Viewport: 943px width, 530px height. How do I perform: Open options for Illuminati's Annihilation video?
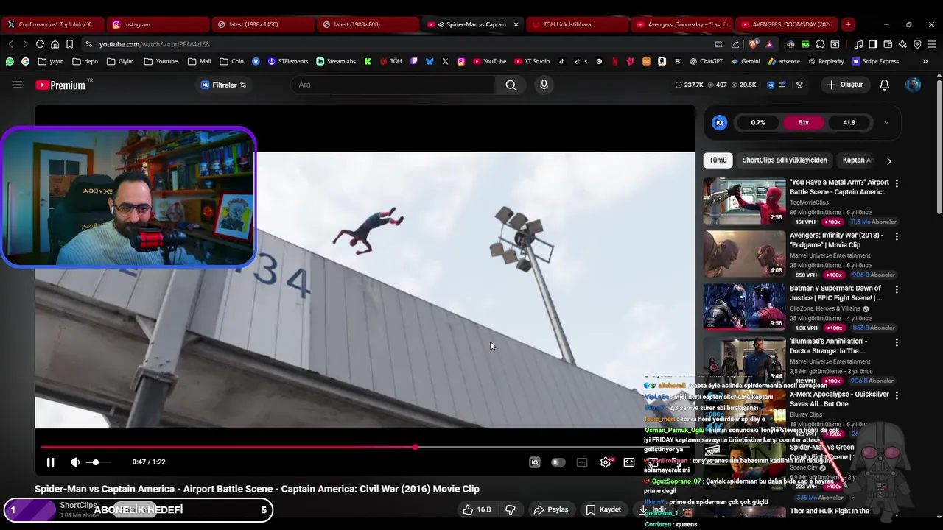coord(897,342)
